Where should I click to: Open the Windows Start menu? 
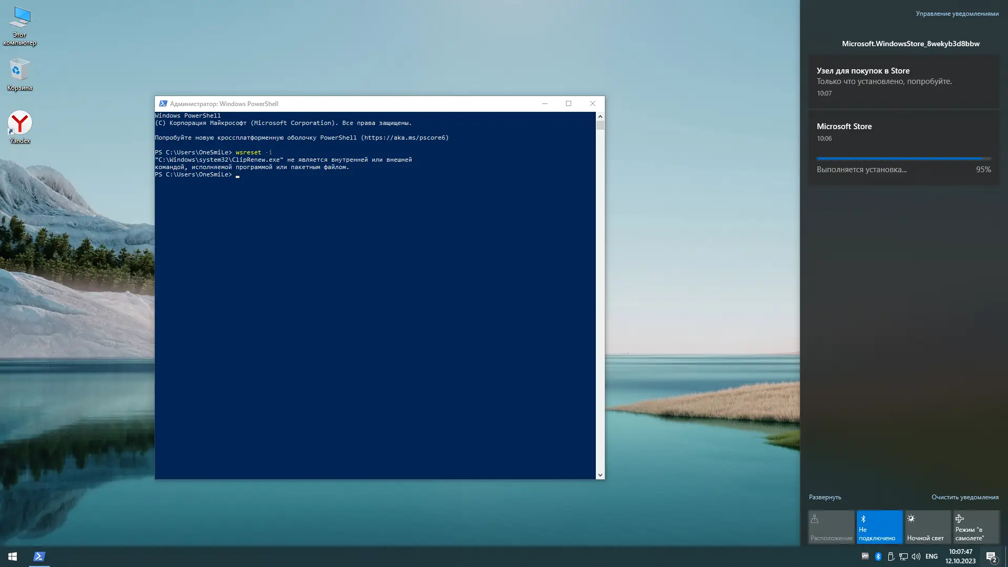pyautogui.click(x=13, y=556)
